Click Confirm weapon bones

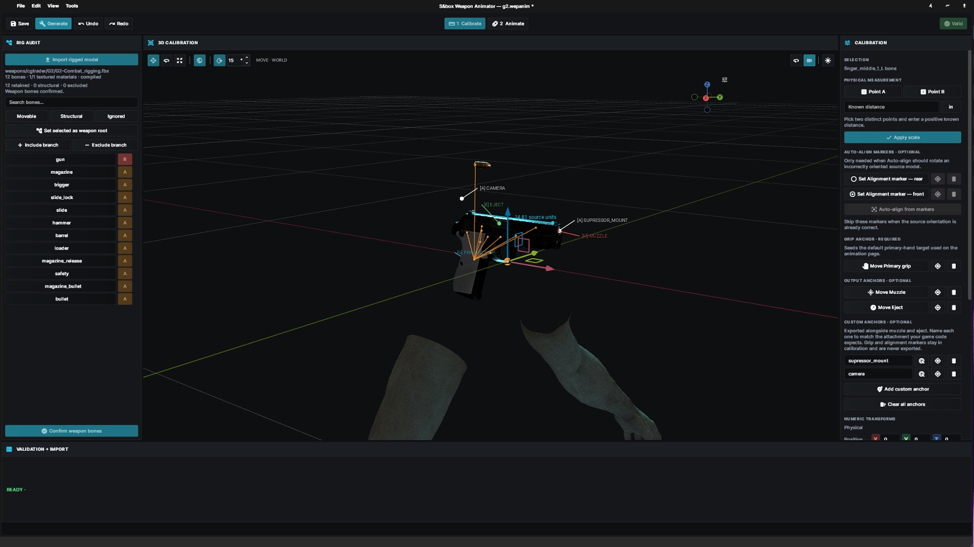pos(72,431)
